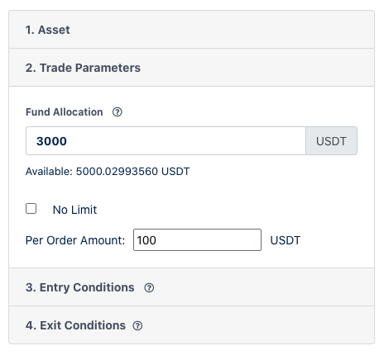Click the Available 5000.02993560 USDT balance text
The height and width of the screenshot is (355, 384).
click(108, 171)
